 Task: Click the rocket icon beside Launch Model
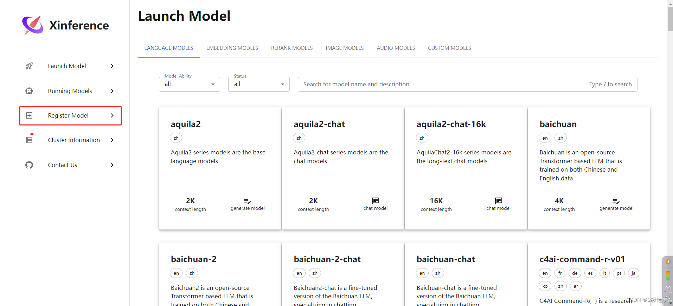29,66
